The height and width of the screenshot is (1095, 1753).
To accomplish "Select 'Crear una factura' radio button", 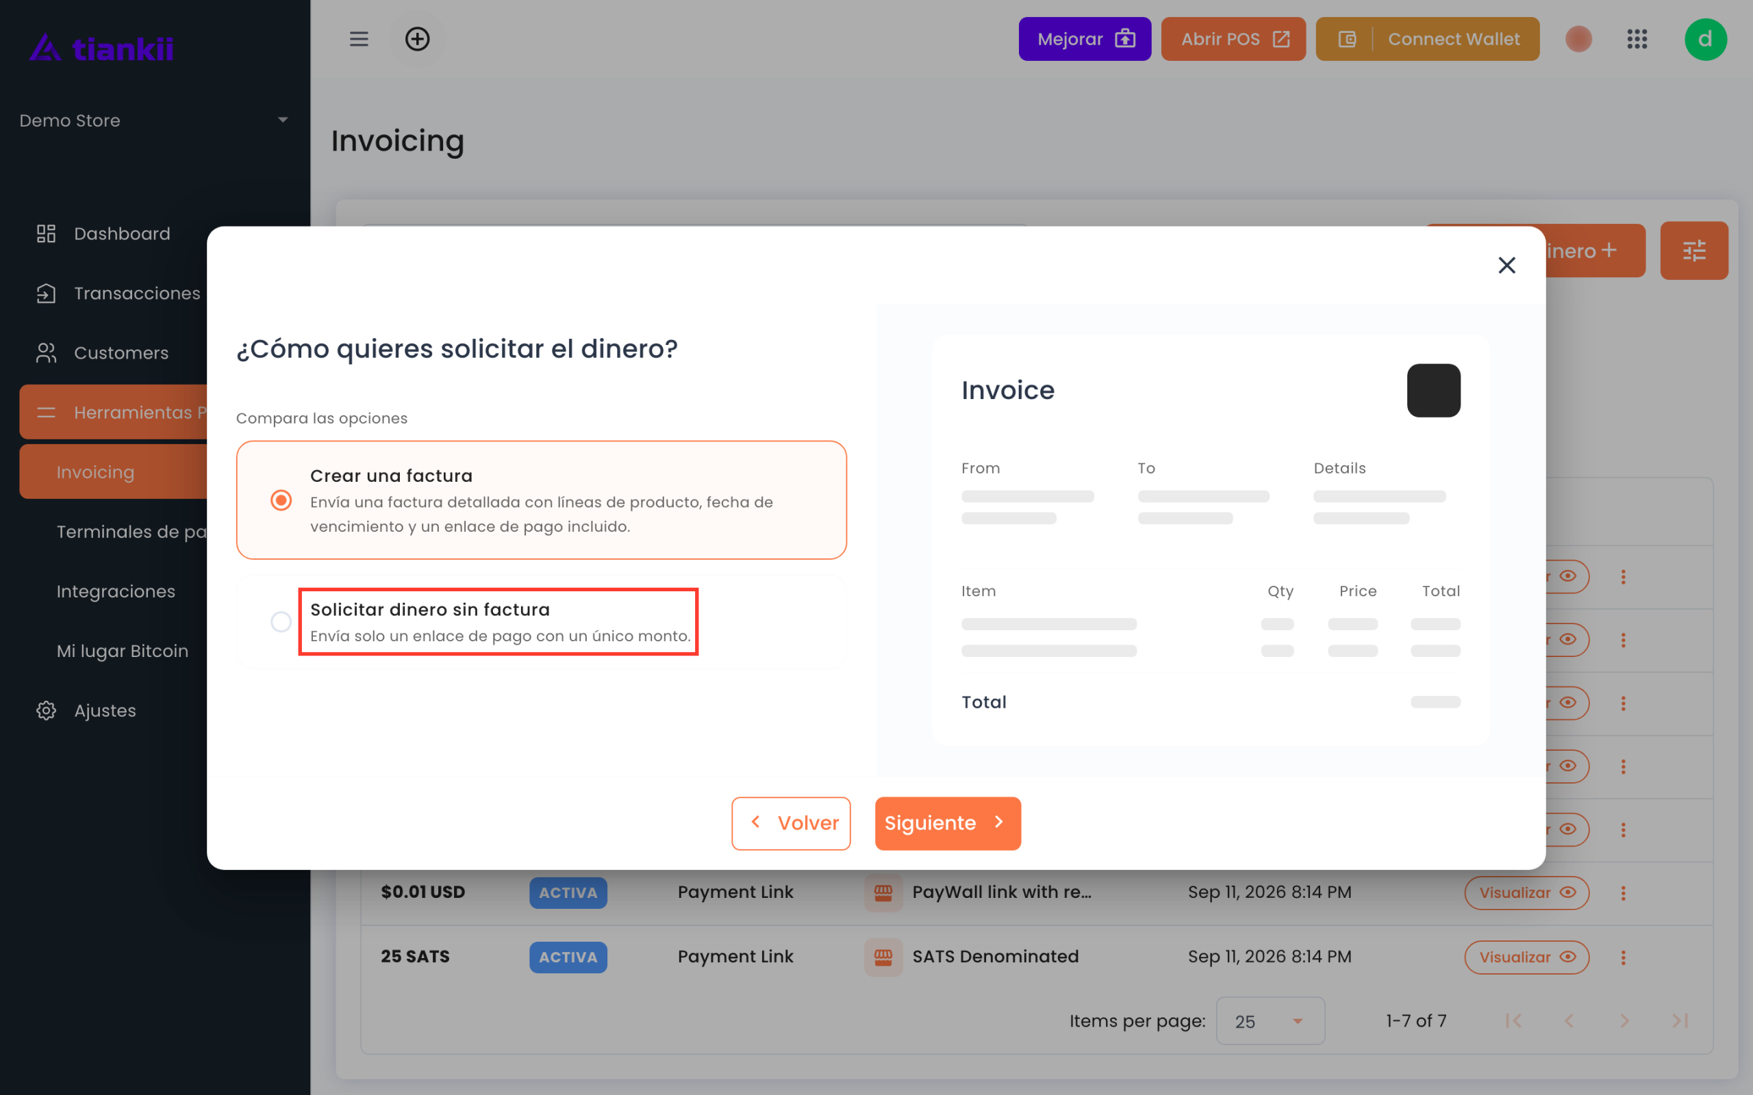I will (281, 500).
